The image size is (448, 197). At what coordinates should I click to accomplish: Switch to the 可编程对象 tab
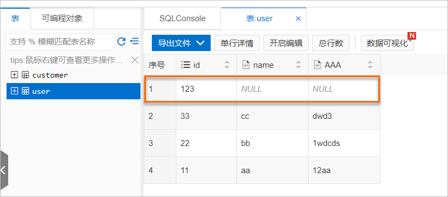coord(62,18)
